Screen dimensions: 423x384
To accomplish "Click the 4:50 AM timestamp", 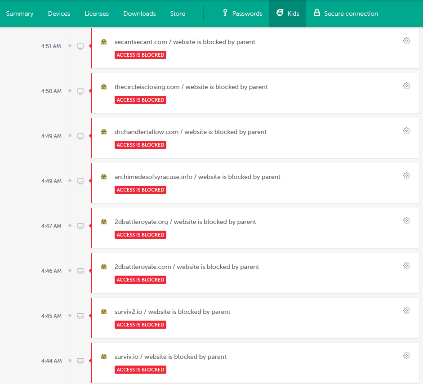I will coord(51,91).
